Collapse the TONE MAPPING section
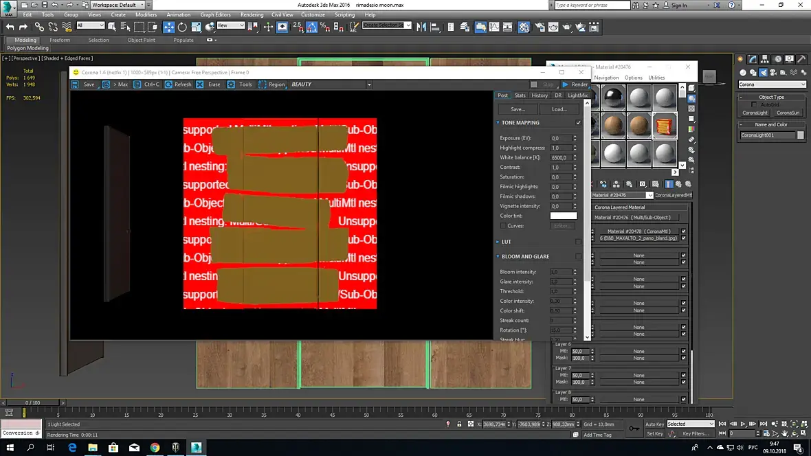This screenshot has height=456, width=811. tap(498, 122)
